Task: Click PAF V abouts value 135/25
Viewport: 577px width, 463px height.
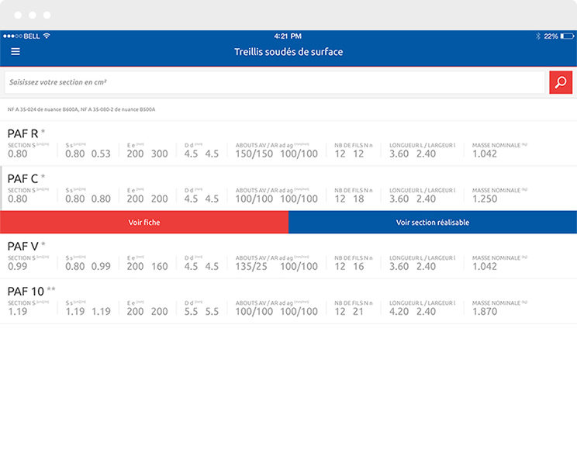Action: click(251, 266)
